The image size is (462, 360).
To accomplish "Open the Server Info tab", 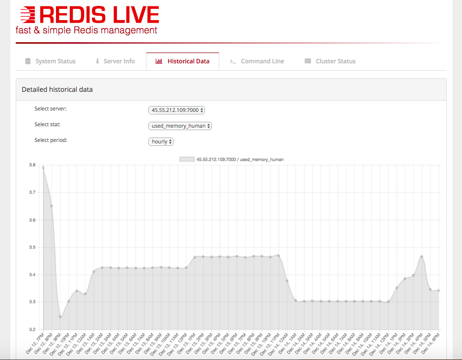I will pyautogui.click(x=115, y=61).
